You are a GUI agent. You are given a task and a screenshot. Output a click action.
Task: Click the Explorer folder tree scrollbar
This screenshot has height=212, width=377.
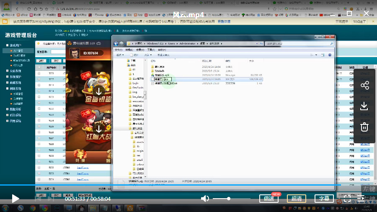pos(145,95)
